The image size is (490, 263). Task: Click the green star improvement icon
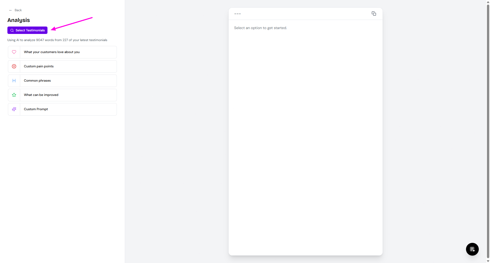[x=14, y=95]
